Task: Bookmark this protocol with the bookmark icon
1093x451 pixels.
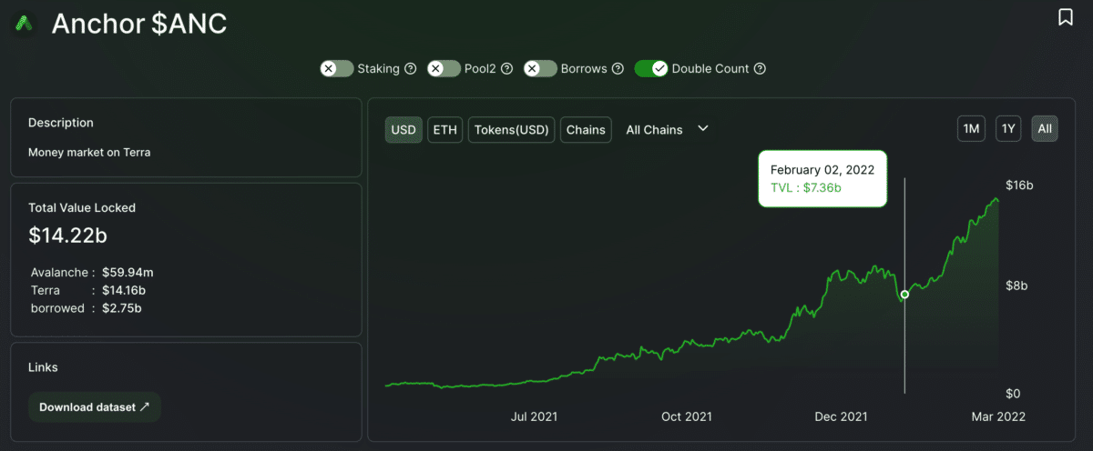Action: [x=1065, y=17]
